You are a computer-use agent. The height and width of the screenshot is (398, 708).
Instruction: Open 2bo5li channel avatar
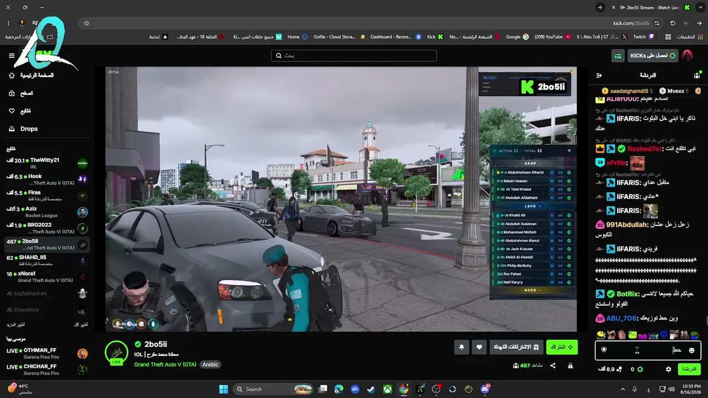coord(117,353)
